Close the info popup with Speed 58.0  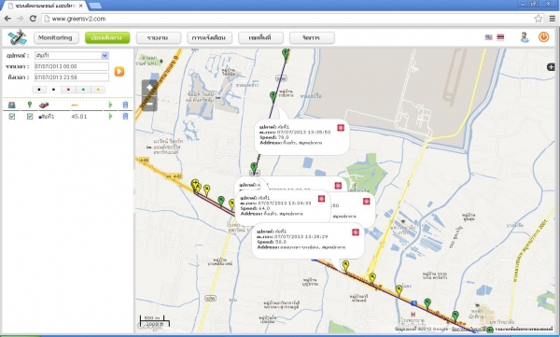click(356, 232)
